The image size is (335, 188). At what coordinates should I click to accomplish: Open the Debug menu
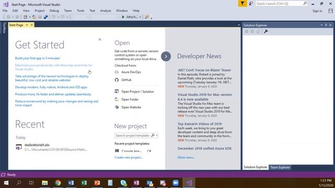[x=54, y=10]
